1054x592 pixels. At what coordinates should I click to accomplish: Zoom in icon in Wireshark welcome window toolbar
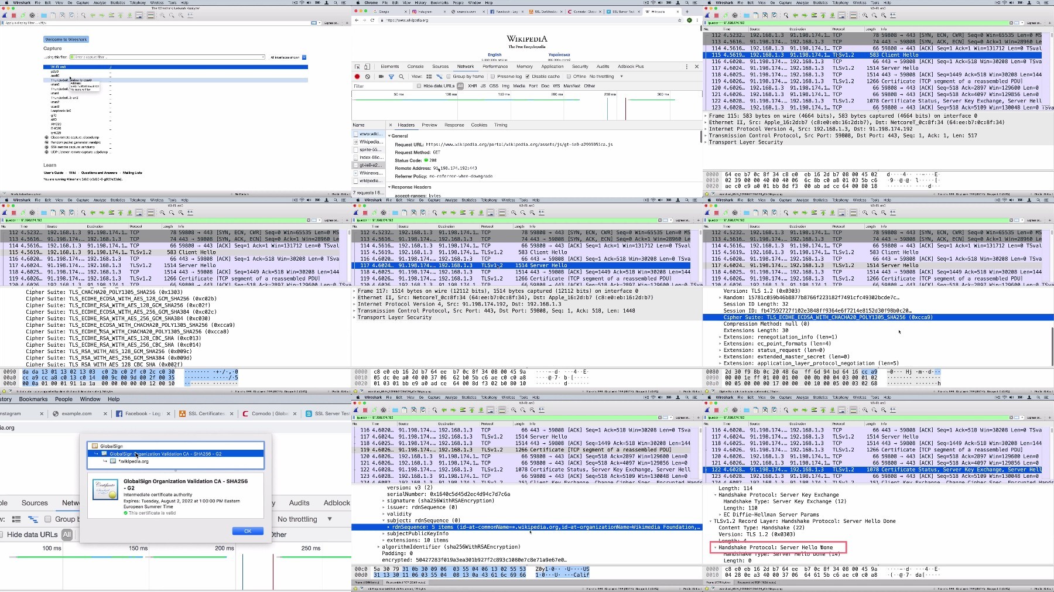(162, 15)
